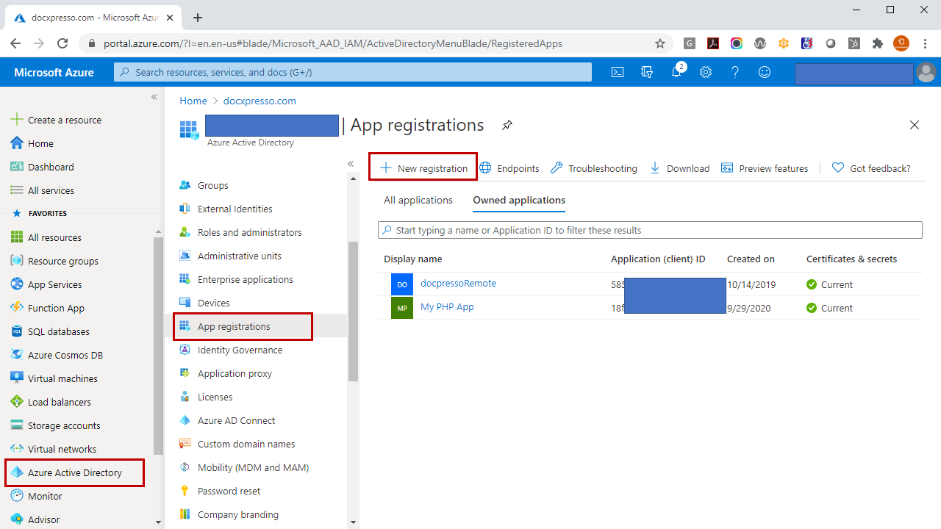The height and width of the screenshot is (529, 941).
Task: Select the Owned applications tab
Action: (x=519, y=200)
